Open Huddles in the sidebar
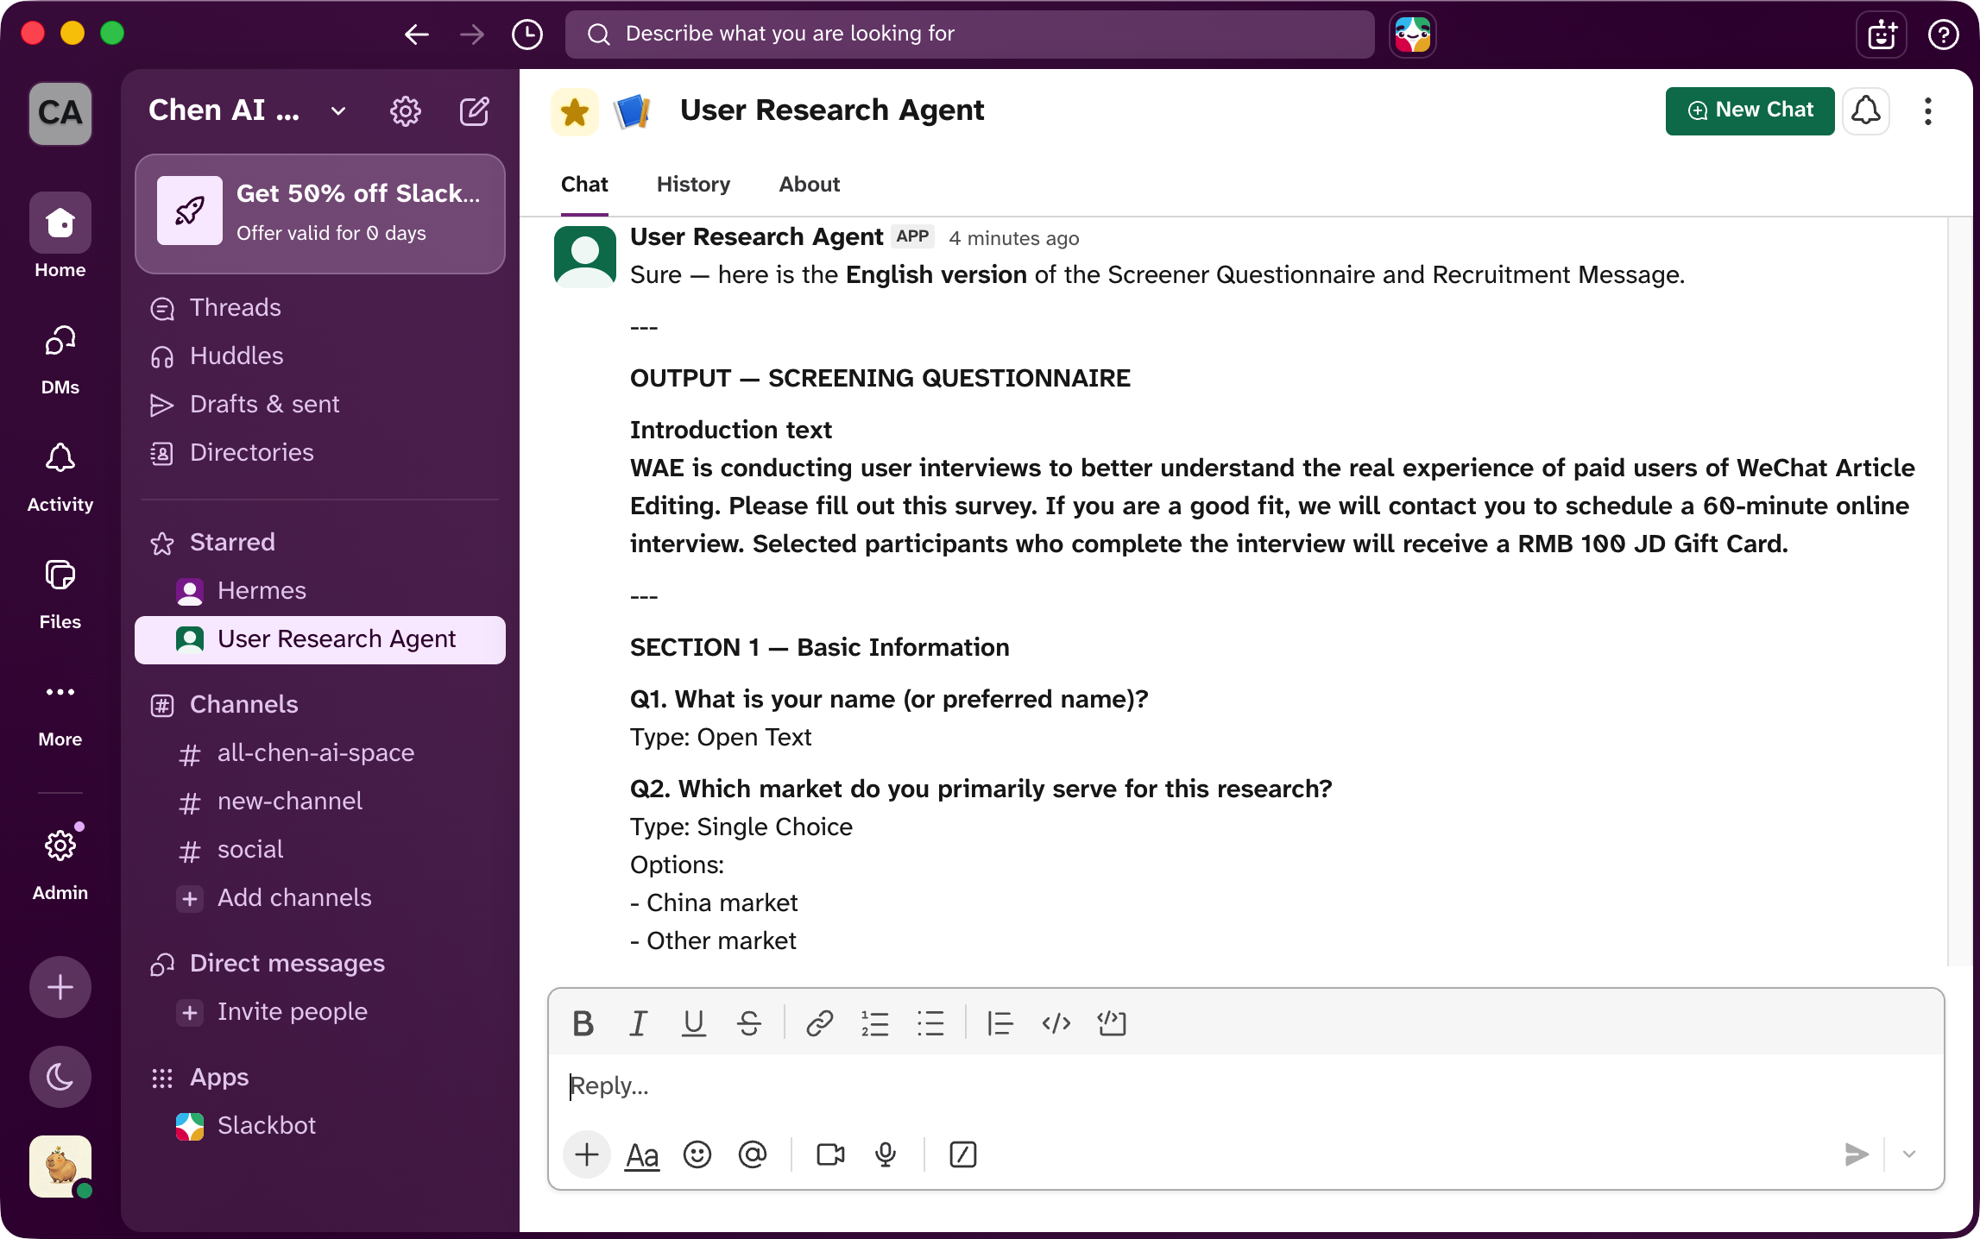 point(320,356)
